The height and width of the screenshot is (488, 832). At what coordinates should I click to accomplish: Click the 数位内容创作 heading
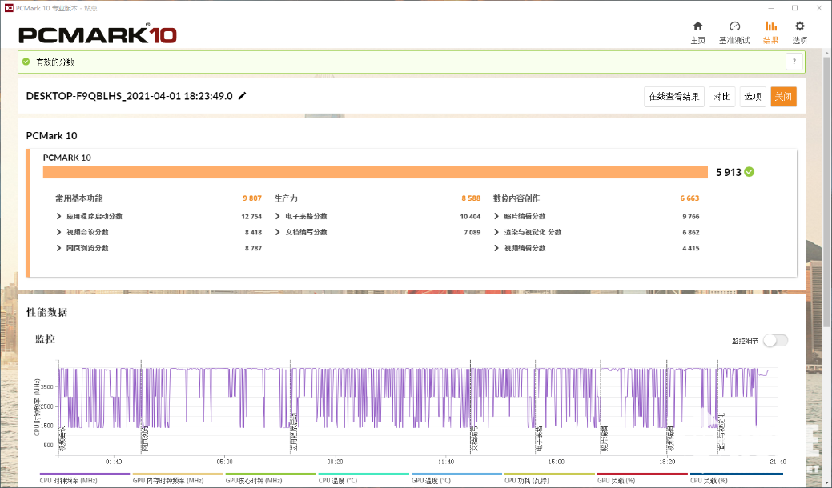pyautogui.click(x=516, y=198)
